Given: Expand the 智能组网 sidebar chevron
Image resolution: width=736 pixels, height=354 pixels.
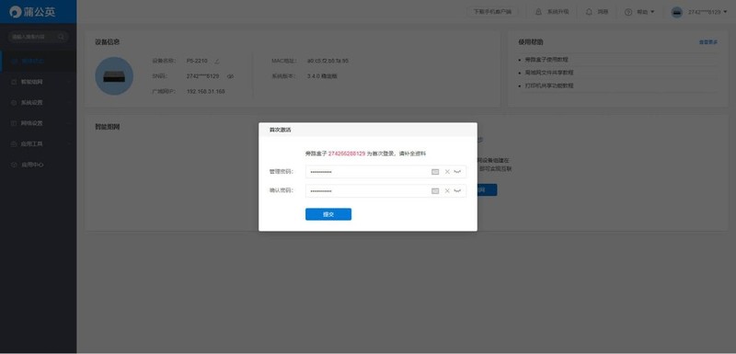Looking at the screenshot, I should point(70,82).
